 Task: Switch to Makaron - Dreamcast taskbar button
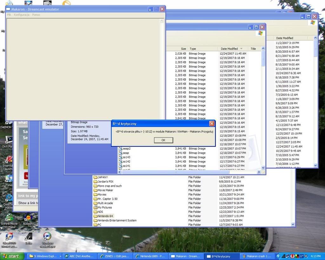[x=186, y=256]
